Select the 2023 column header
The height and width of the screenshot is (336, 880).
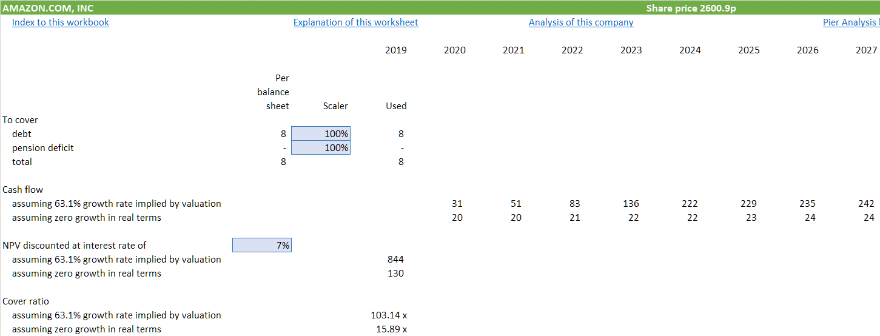coord(631,50)
